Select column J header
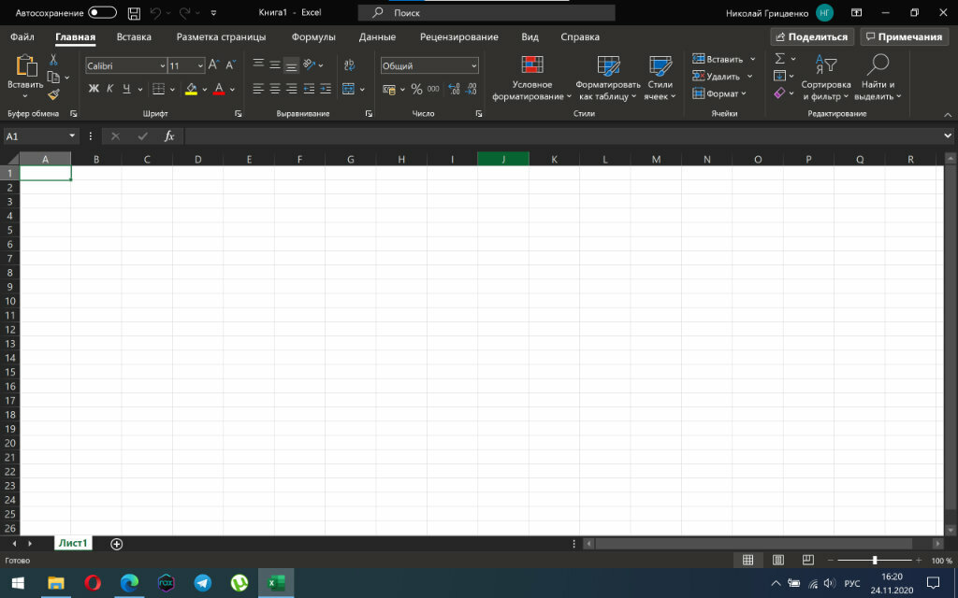 [503, 159]
